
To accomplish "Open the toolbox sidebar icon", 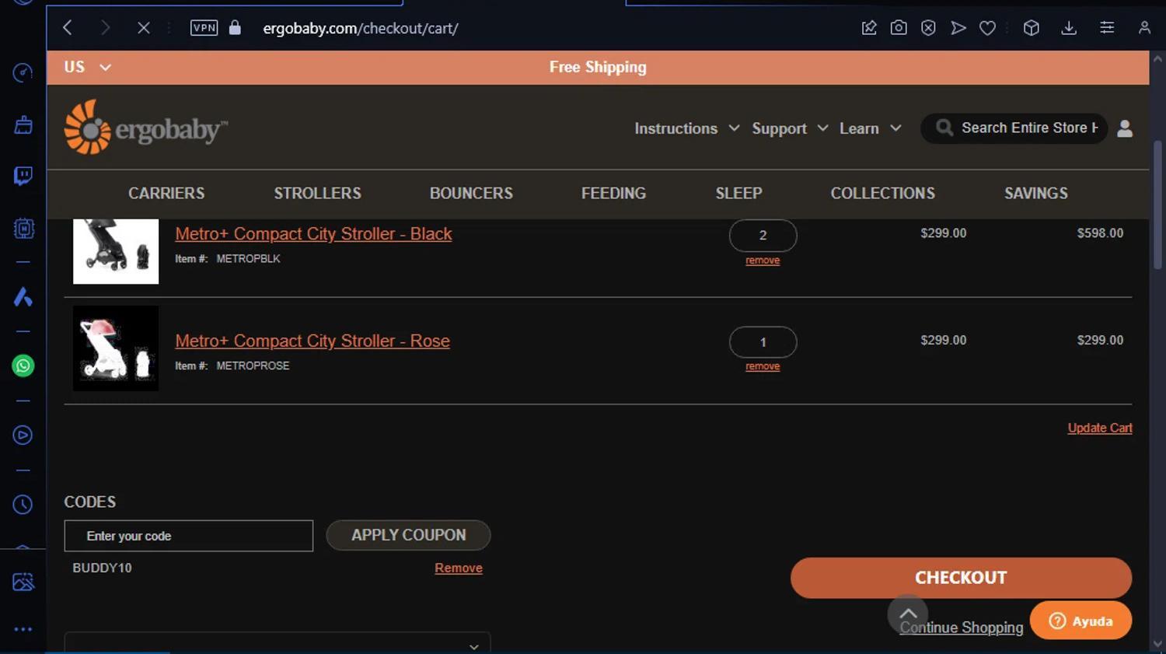I will pos(23,124).
